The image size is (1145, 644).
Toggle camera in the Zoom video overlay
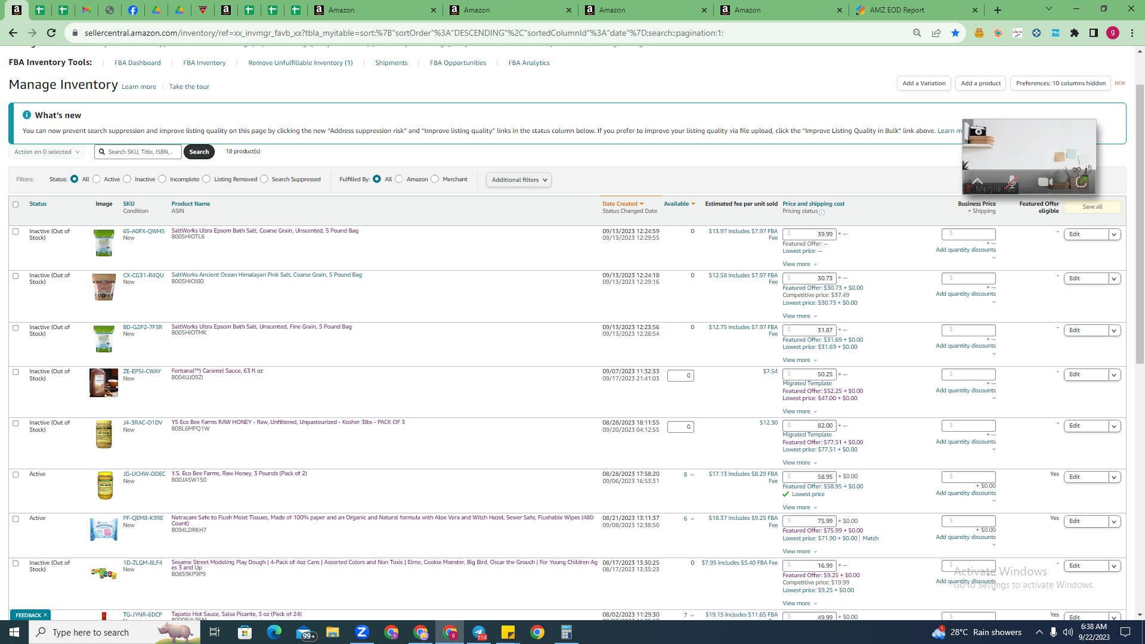pyautogui.click(x=1045, y=181)
